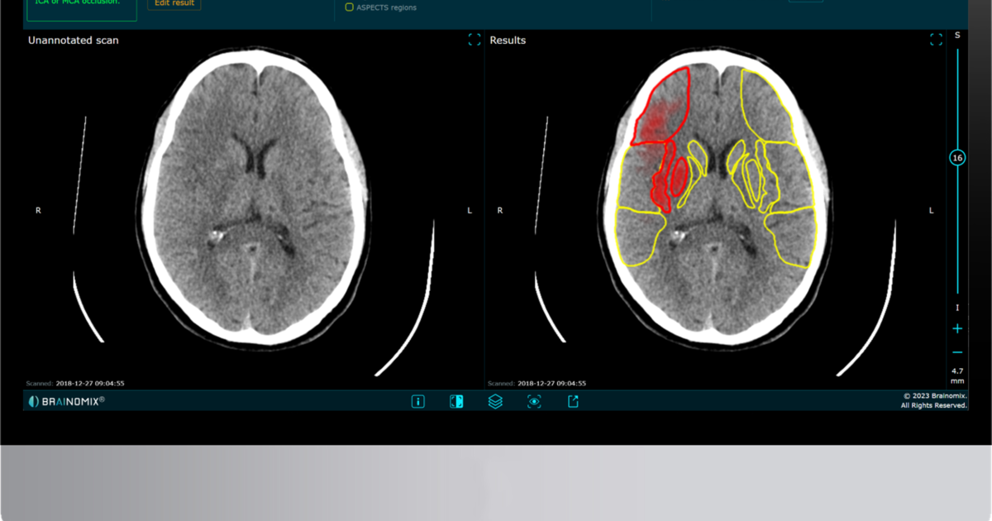992x521 pixels.
Task: Click the plus icon below the slice slider
Action: point(957,329)
